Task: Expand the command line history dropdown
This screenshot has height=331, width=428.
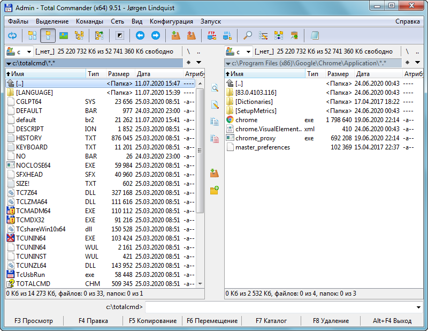Action: [418, 307]
